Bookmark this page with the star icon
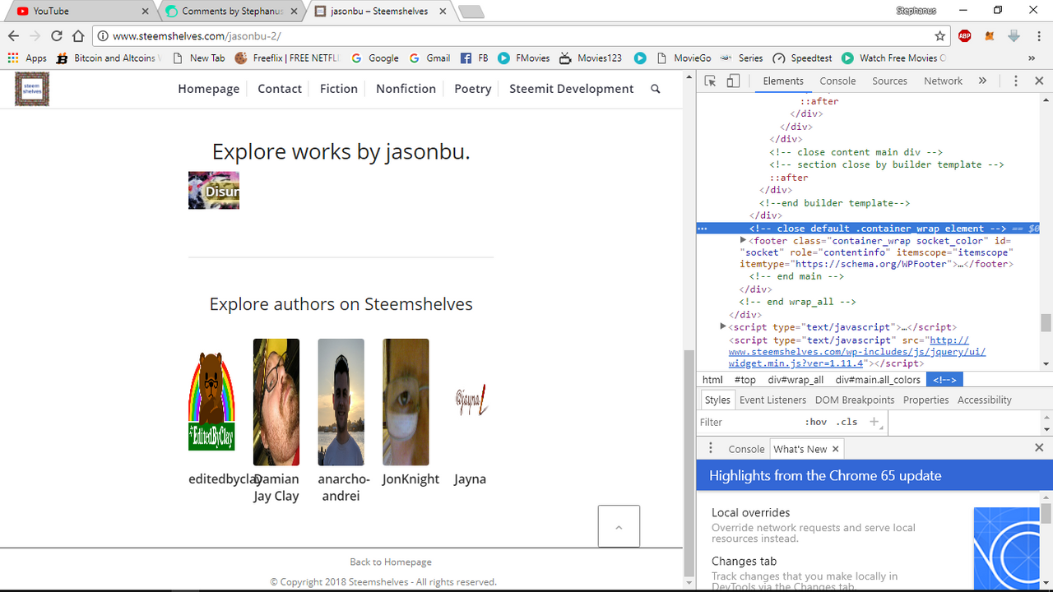1053x592 pixels. click(x=940, y=36)
